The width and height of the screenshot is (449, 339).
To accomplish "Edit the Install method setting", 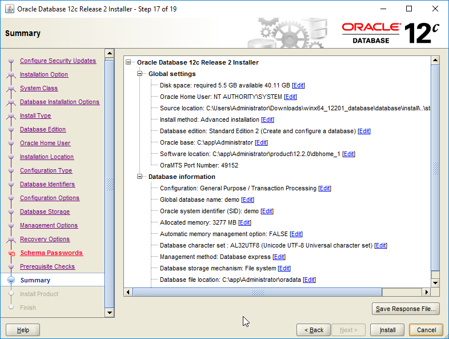I will pyautogui.click(x=267, y=120).
